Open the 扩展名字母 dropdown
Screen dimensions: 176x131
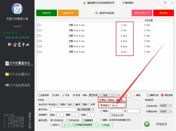click(x=166, y=112)
